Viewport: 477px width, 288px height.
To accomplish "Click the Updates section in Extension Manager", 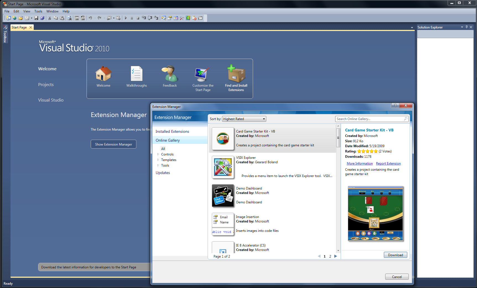I will 163,173.
